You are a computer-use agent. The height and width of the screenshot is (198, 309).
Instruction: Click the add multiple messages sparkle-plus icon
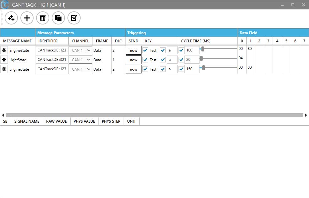click(x=11, y=18)
